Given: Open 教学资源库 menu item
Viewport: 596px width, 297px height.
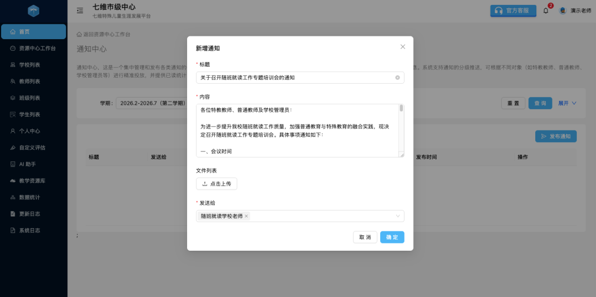Looking at the screenshot, I should click(x=34, y=181).
